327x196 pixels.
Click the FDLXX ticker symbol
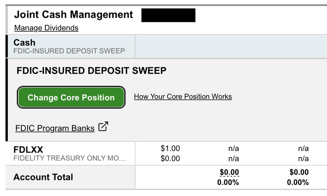click(x=28, y=150)
